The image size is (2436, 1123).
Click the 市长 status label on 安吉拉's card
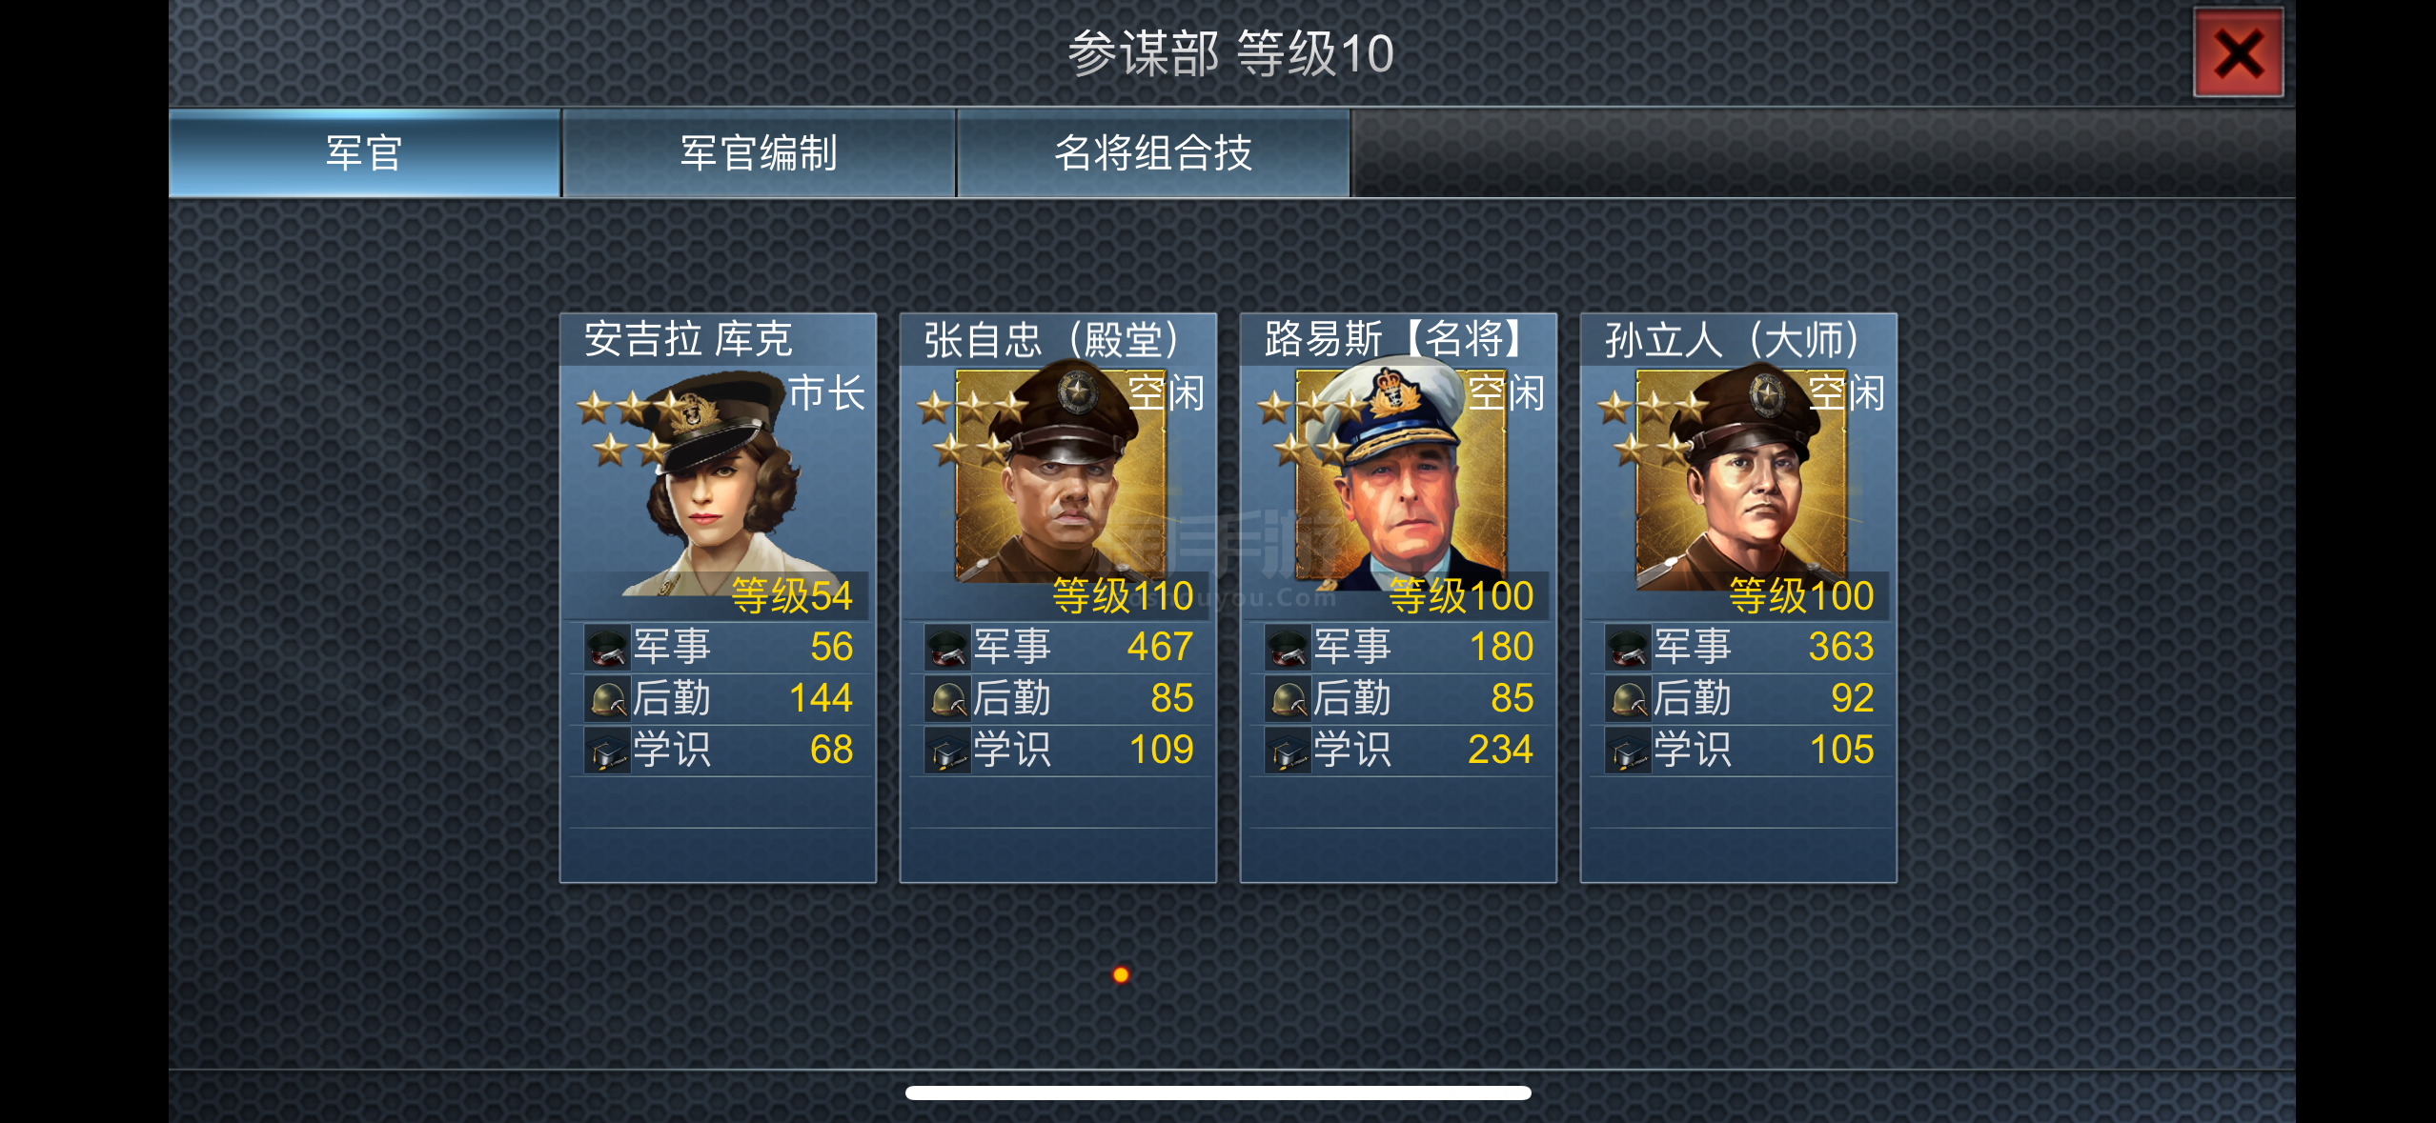tap(826, 393)
